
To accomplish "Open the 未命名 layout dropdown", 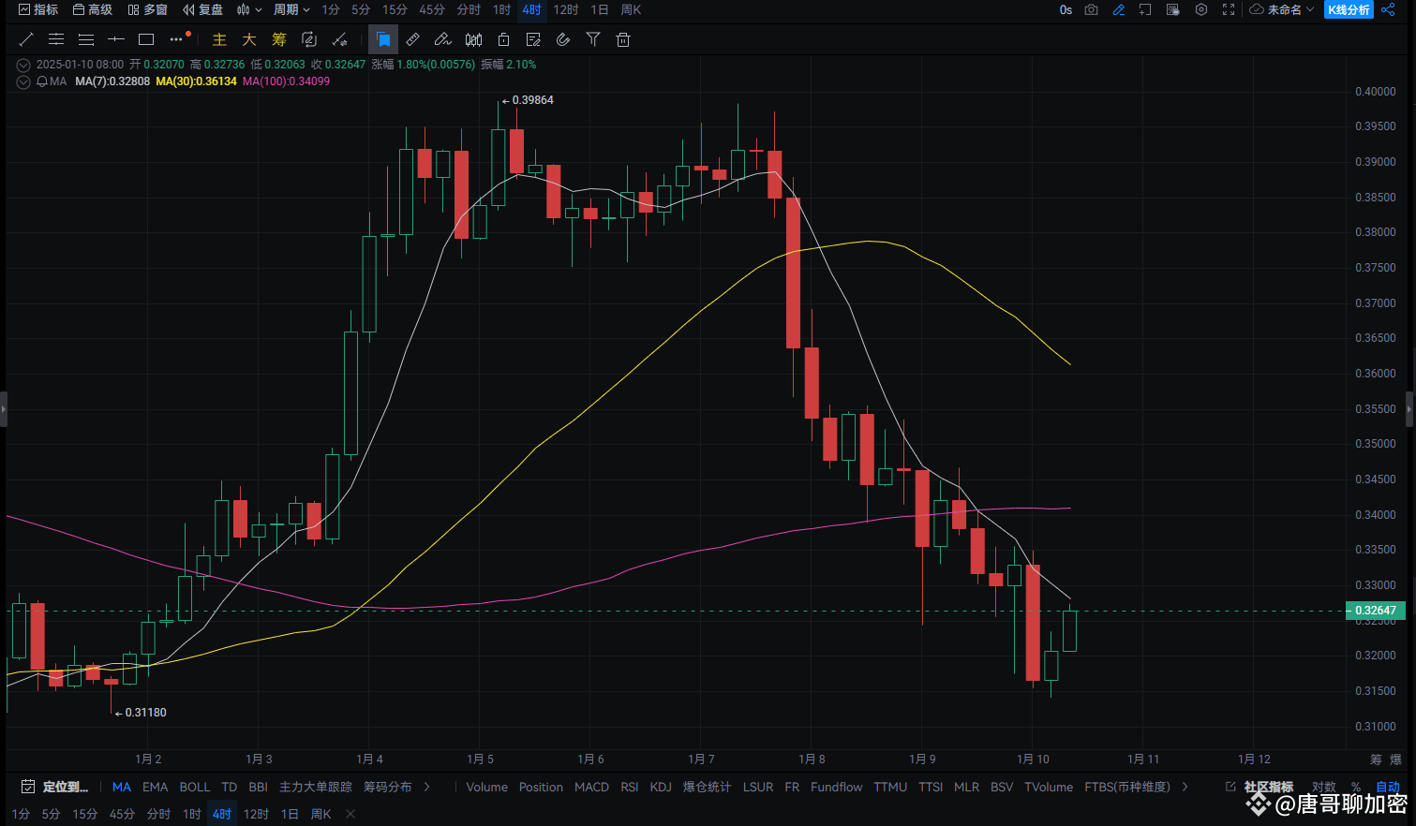I will click(1282, 9).
